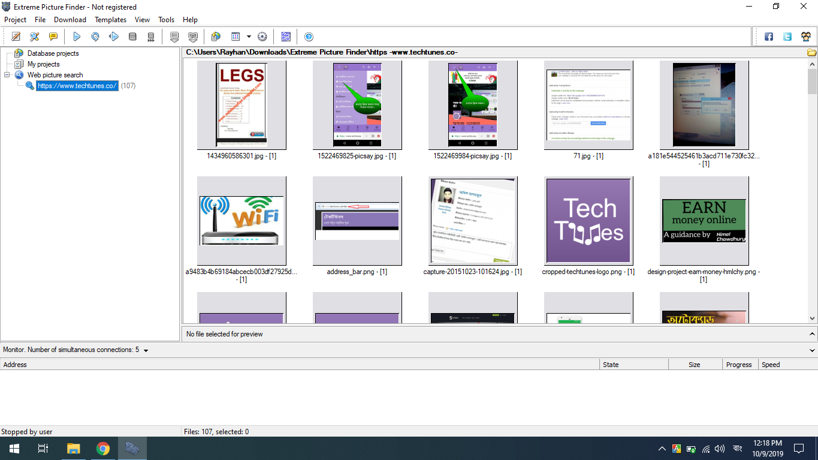The height and width of the screenshot is (460, 818).
Task: Open the yellow destination folder icon
Action: [x=811, y=53]
